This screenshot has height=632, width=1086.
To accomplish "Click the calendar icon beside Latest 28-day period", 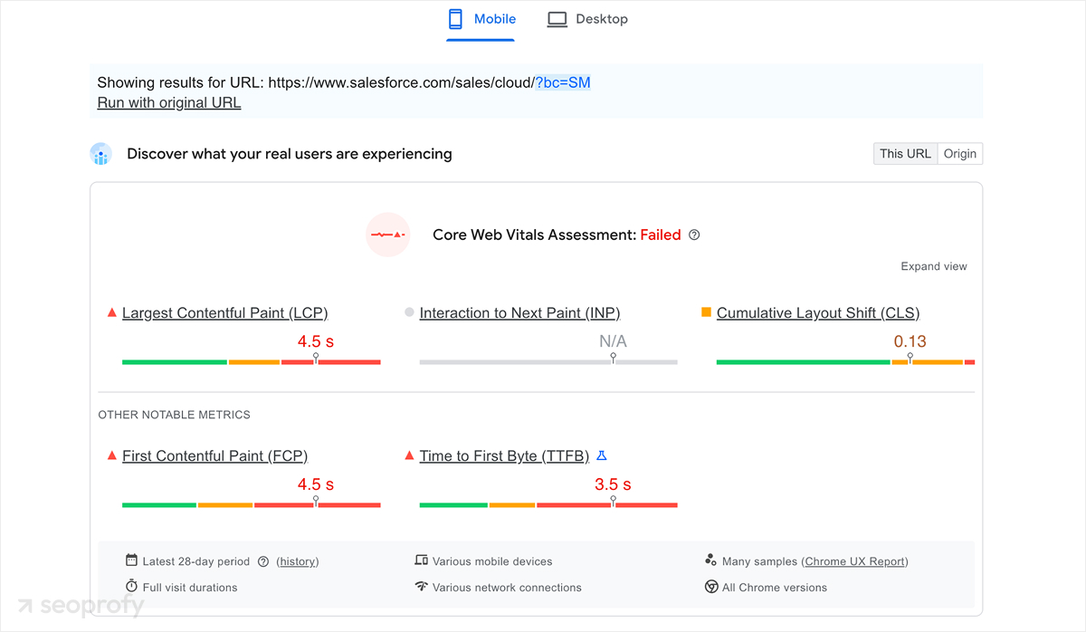I will click(x=131, y=560).
